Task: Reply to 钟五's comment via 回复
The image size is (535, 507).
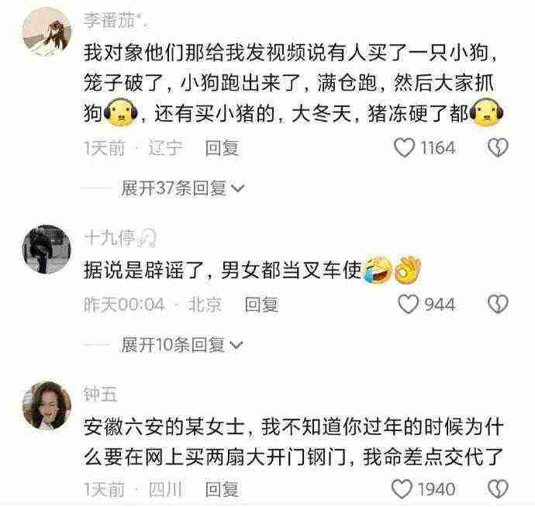Action: pyautogui.click(x=222, y=489)
